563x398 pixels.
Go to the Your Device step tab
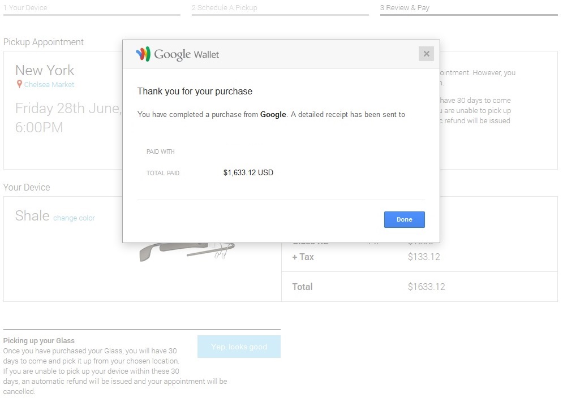[25, 8]
